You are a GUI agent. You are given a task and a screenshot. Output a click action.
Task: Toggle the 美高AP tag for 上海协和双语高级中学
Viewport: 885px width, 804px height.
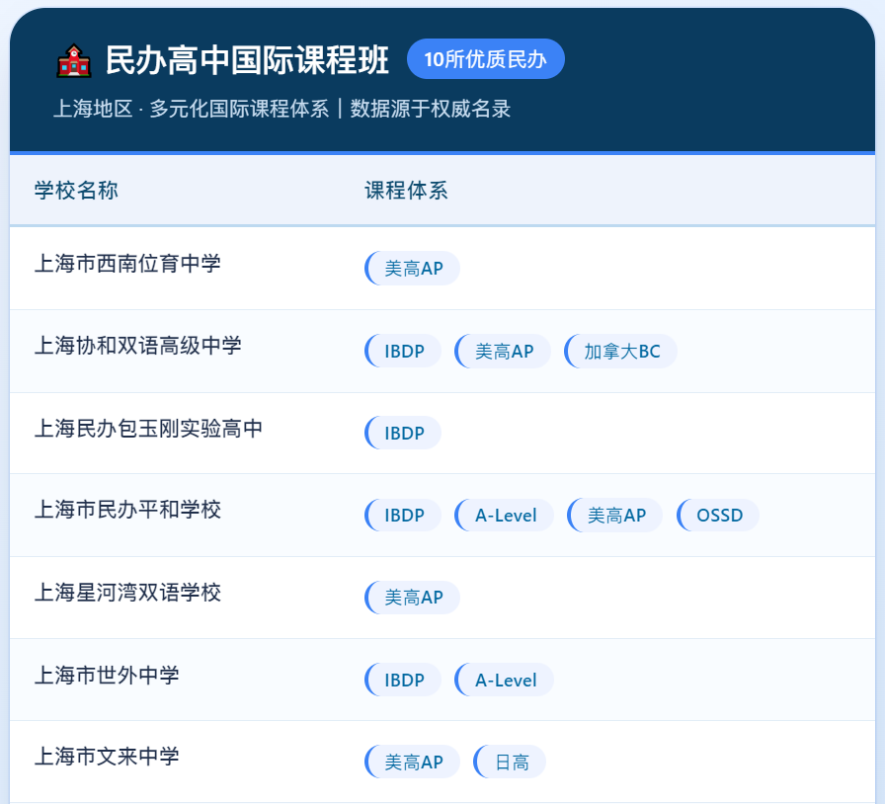click(x=503, y=351)
